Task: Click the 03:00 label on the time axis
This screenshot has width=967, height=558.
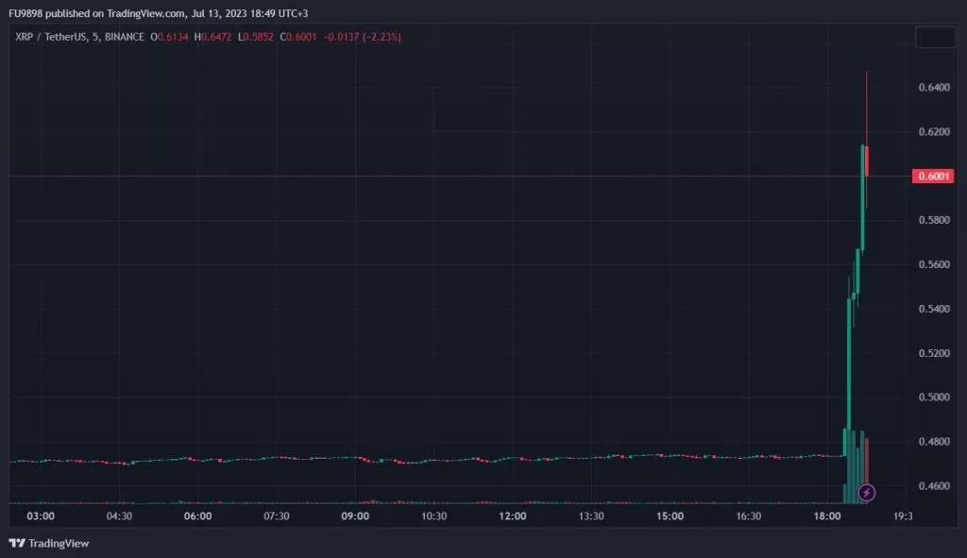Action: click(40, 516)
